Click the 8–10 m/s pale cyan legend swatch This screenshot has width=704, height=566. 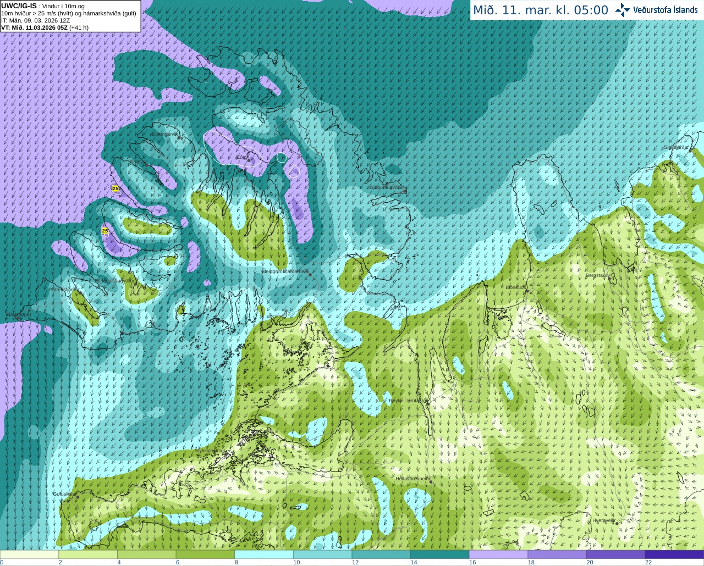264,554
